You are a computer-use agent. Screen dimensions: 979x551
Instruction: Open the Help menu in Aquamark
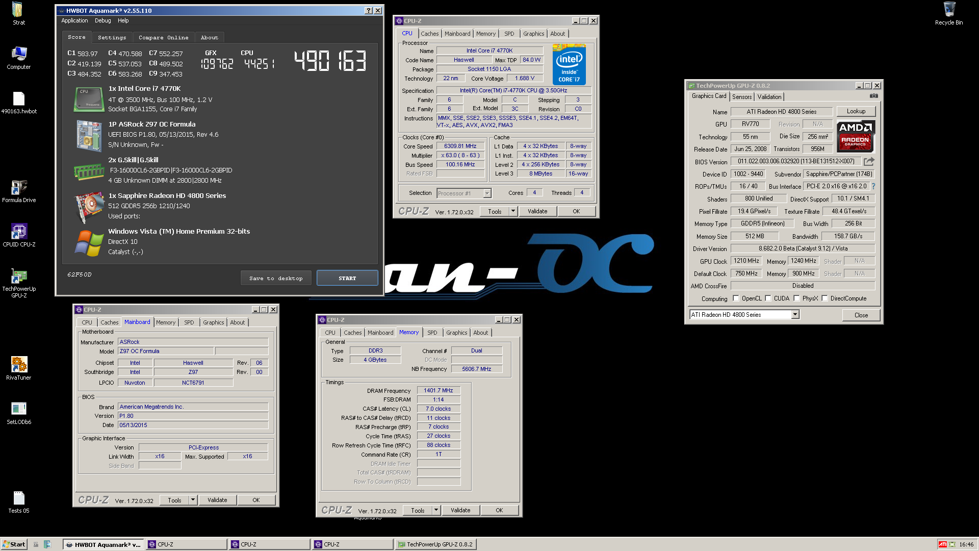point(123,20)
